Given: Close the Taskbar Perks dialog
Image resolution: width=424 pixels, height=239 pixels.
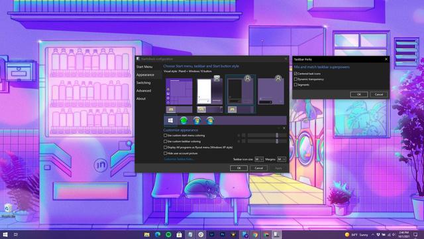Looking at the screenshot, I should 386,59.
